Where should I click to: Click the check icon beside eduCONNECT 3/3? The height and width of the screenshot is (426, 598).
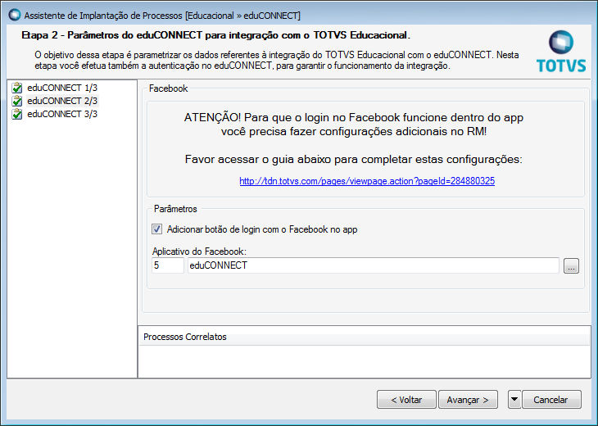(x=17, y=115)
